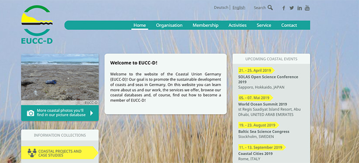The height and width of the screenshot is (163, 359).
Task: Switch language to Deutsch
Action: [221, 7]
